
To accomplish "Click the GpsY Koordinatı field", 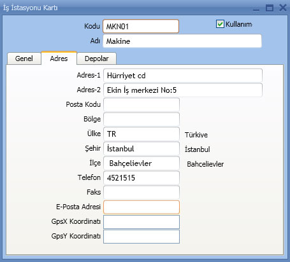I will point(141,237).
